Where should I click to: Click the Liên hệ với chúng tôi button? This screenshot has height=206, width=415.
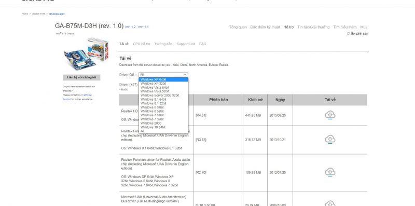click(81, 78)
